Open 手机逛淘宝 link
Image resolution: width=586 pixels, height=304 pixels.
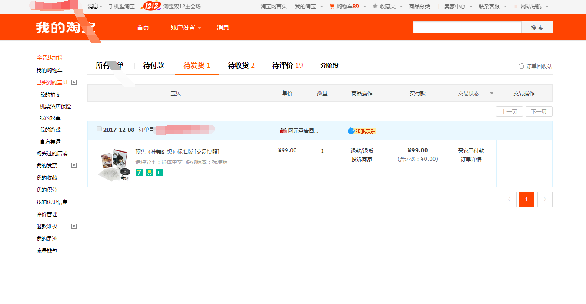(x=122, y=7)
